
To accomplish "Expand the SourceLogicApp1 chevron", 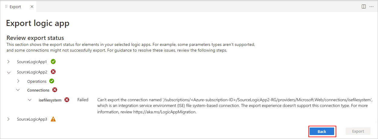I will (8, 62).
